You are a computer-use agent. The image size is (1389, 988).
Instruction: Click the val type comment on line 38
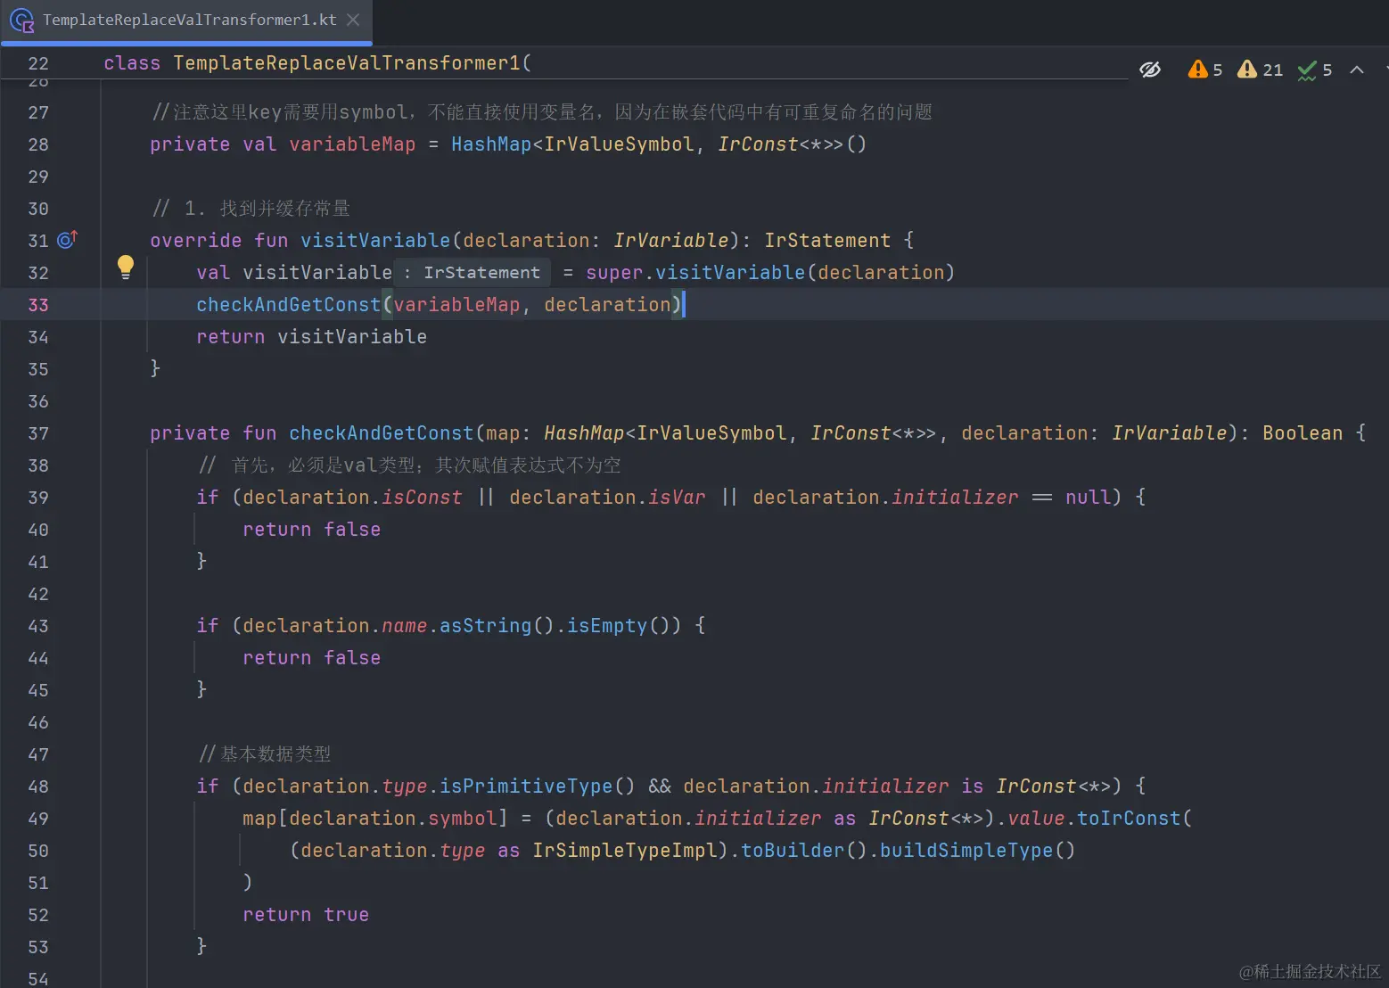point(409,465)
